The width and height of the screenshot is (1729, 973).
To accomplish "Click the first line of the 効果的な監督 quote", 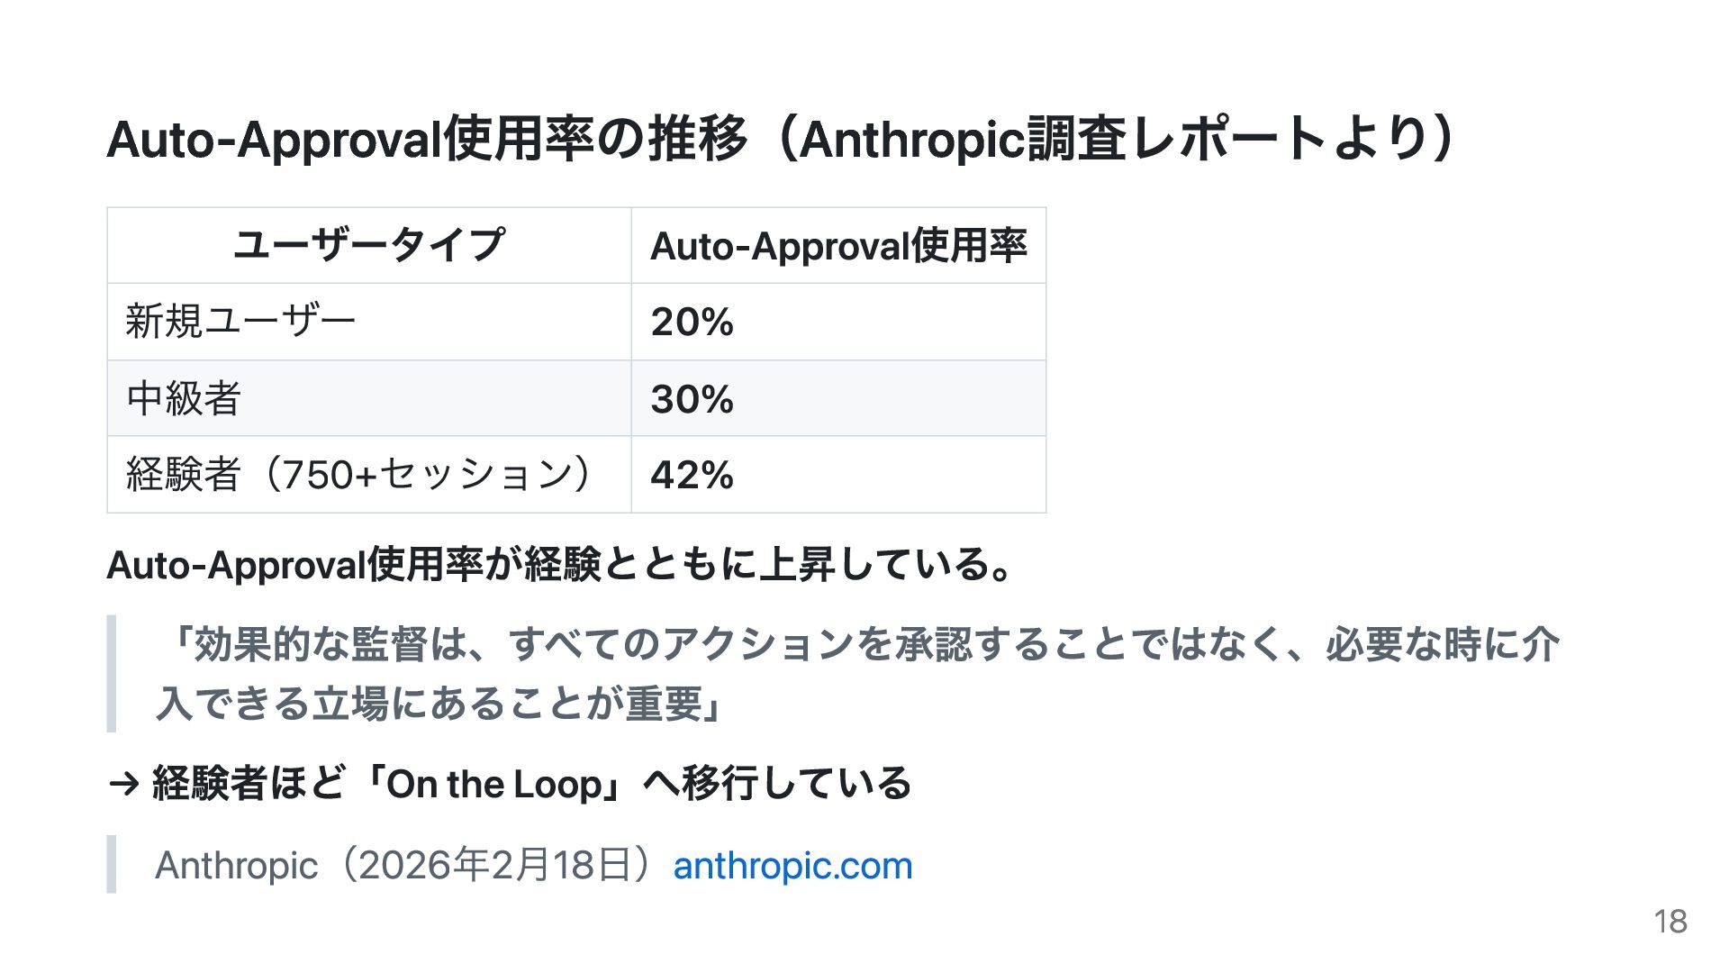I will tap(855, 645).
